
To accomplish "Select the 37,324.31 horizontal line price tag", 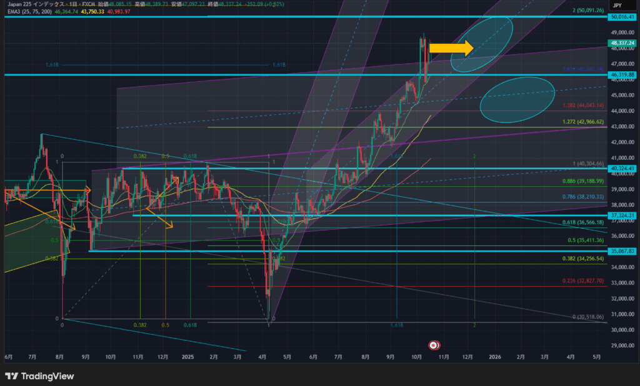I will (622, 215).
